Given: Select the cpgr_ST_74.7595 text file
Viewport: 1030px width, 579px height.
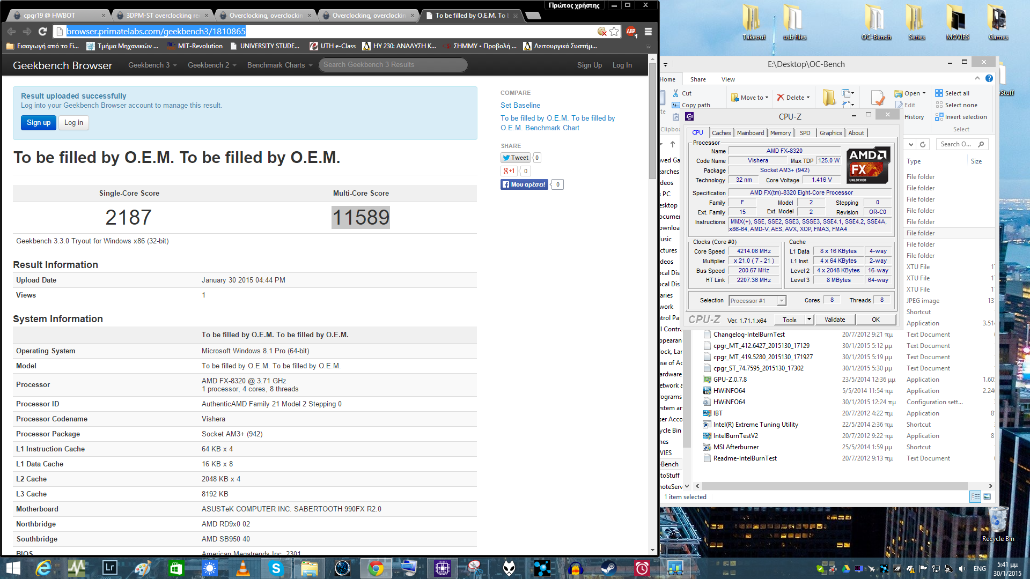Looking at the screenshot, I should coord(758,368).
